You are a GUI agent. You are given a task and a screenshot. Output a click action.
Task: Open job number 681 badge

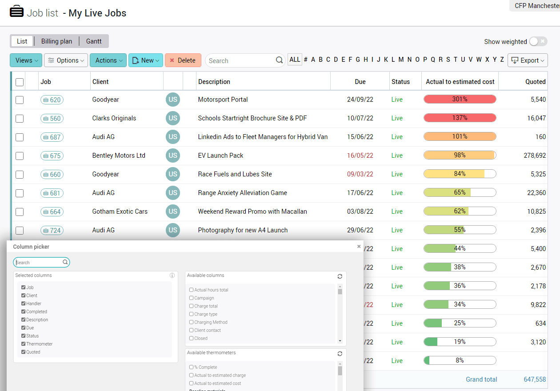[x=52, y=193]
